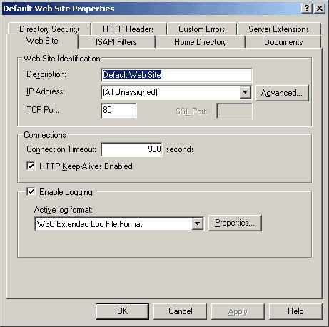Screen dimensions: 329x327
Task: Confirm with the OK button
Action: click(122, 311)
